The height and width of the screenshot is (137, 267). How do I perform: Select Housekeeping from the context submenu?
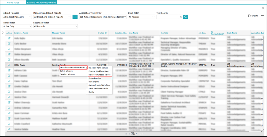pyautogui.click(x=95, y=78)
